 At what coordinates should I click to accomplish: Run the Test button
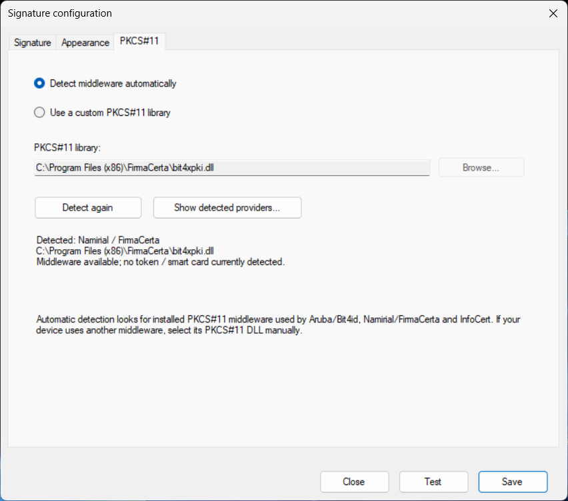433,482
